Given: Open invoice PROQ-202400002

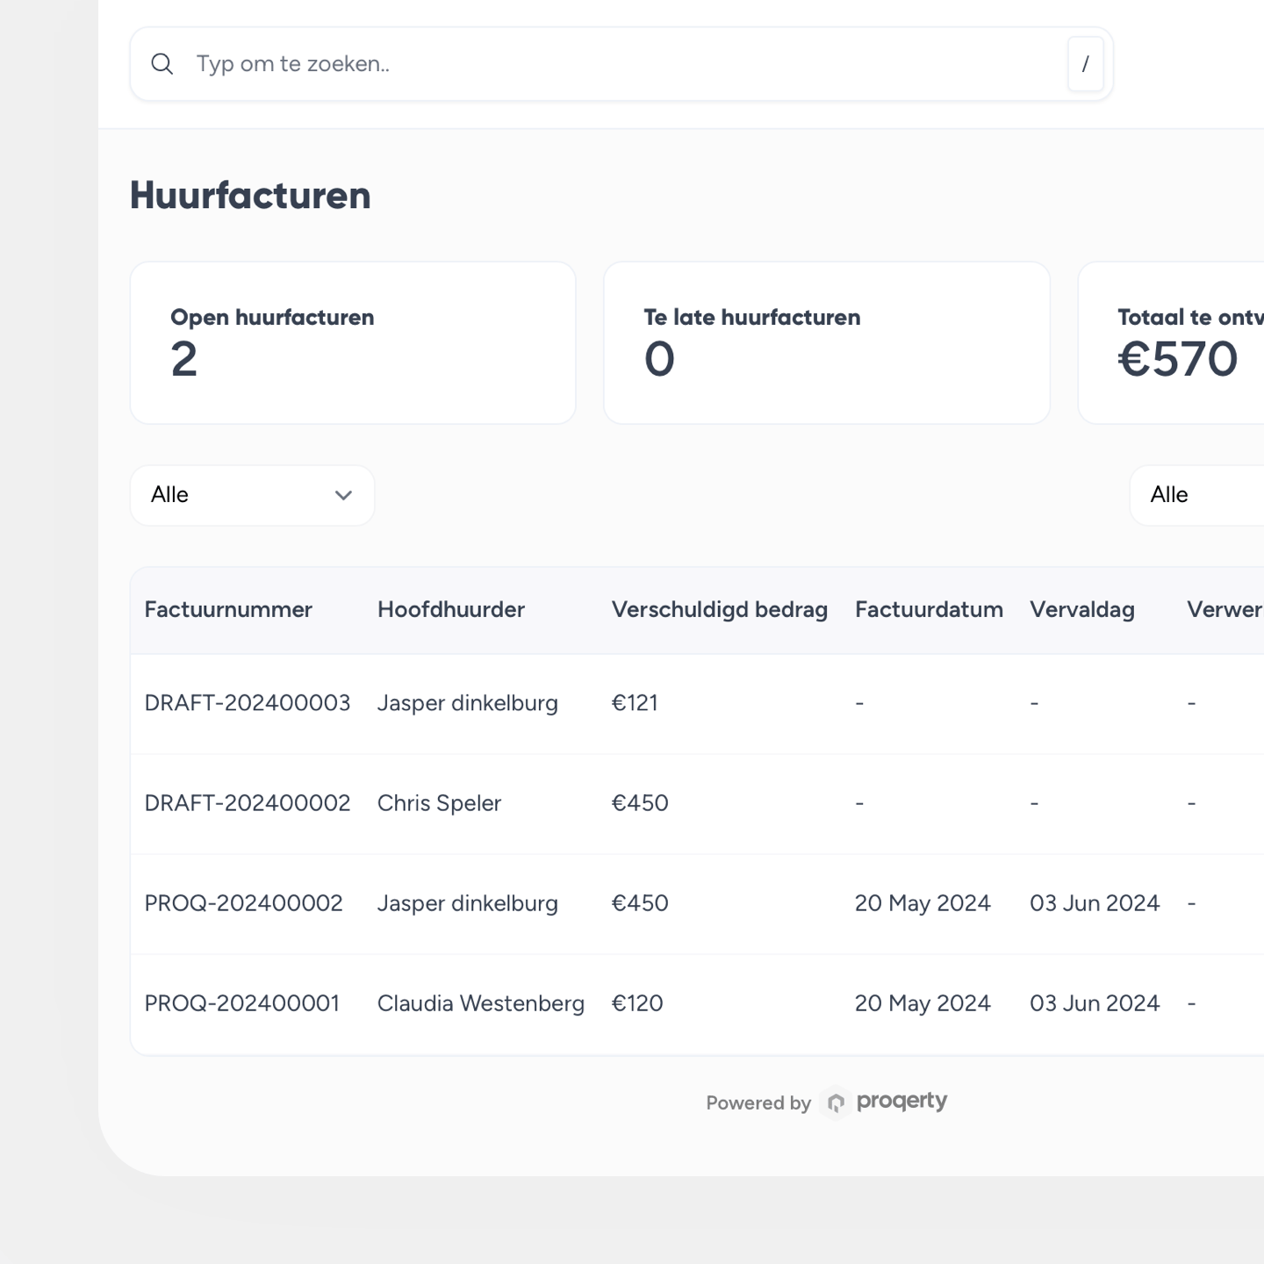Looking at the screenshot, I should click(x=243, y=903).
